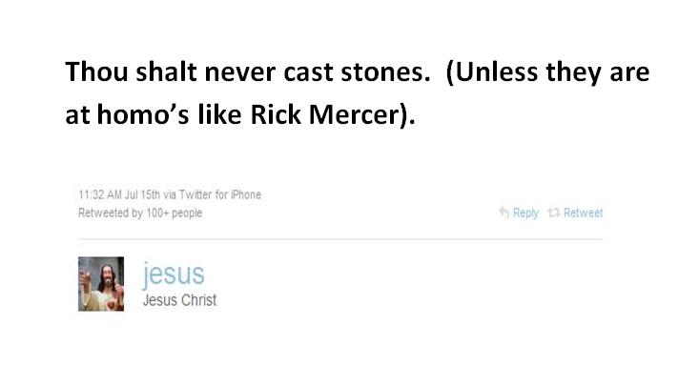
Task: Click the Reply arrow icon
Action: coord(504,213)
